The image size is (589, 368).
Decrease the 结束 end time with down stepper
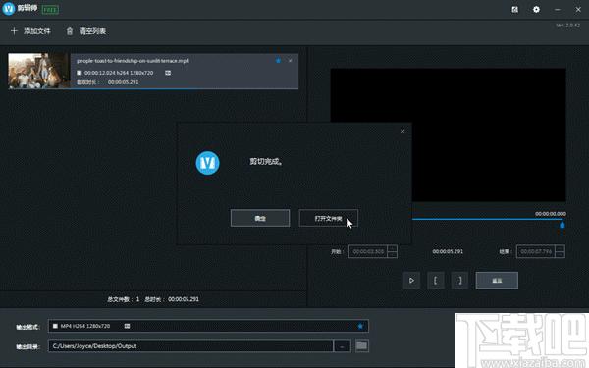[561, 255]
